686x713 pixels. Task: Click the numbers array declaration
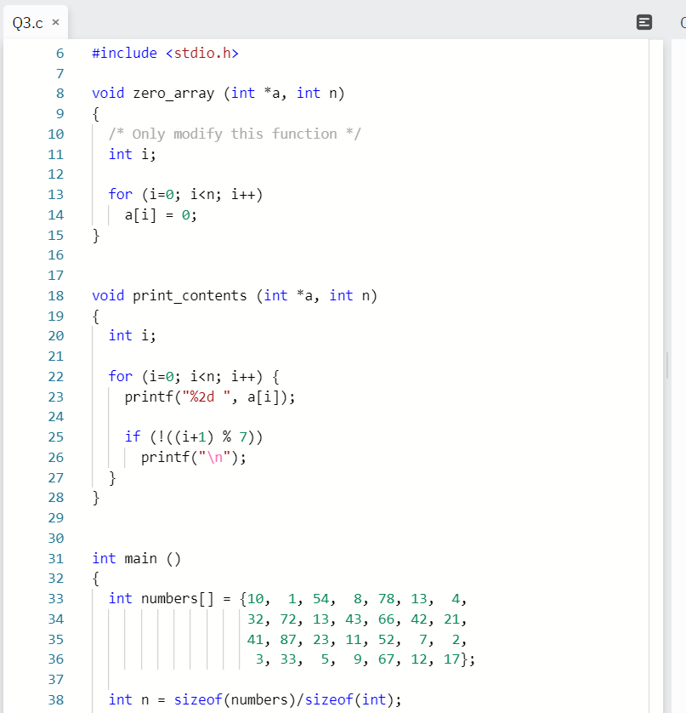pyautogui.click(x=169, y=598)
